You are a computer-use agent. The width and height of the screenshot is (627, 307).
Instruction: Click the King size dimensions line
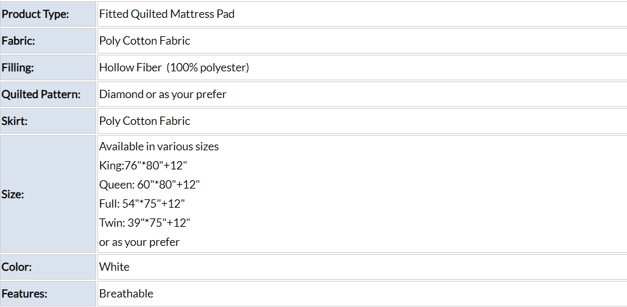143,166
